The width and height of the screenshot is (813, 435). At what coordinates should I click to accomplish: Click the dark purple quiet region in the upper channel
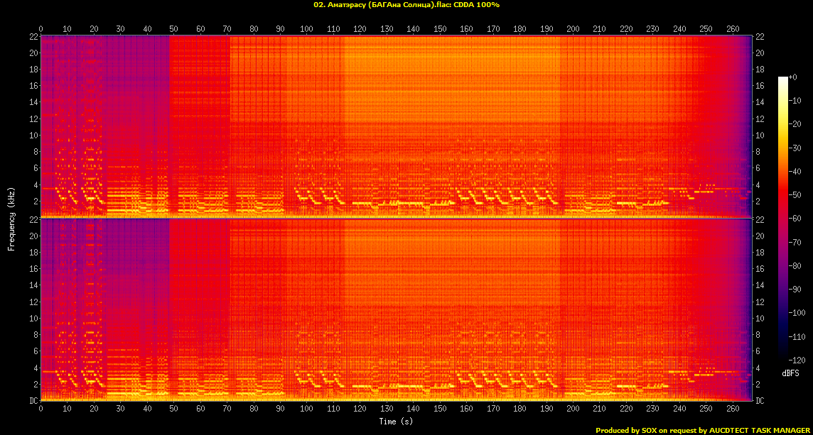click(x=135, y=106)
